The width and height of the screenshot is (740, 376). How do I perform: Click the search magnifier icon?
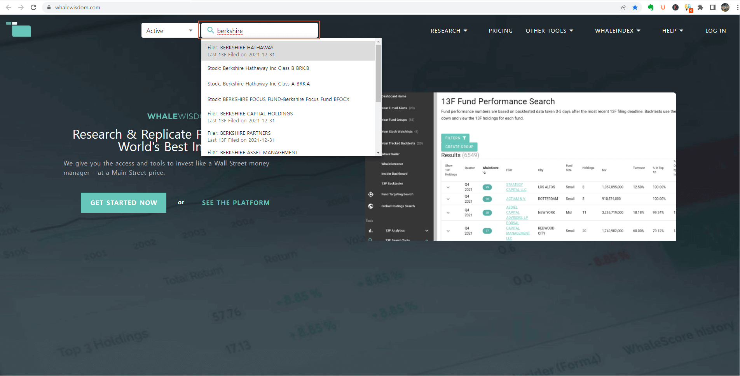211,30
